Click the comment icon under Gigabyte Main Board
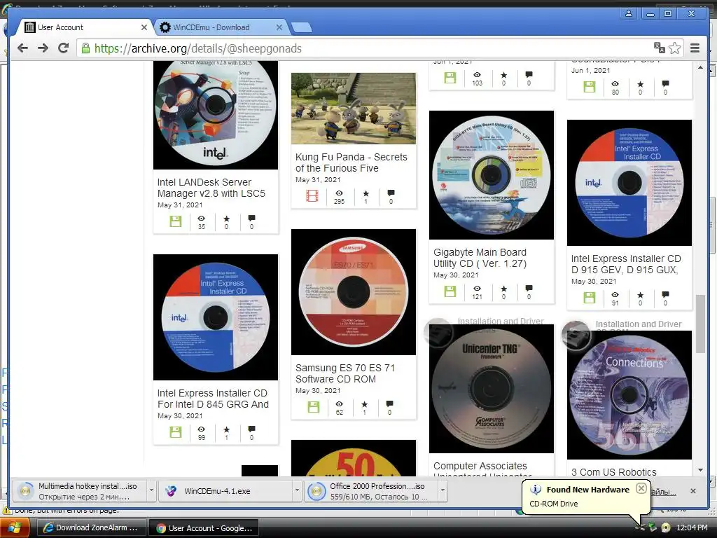The width and height of the screenshot is (717, 538). click(529, 288)
